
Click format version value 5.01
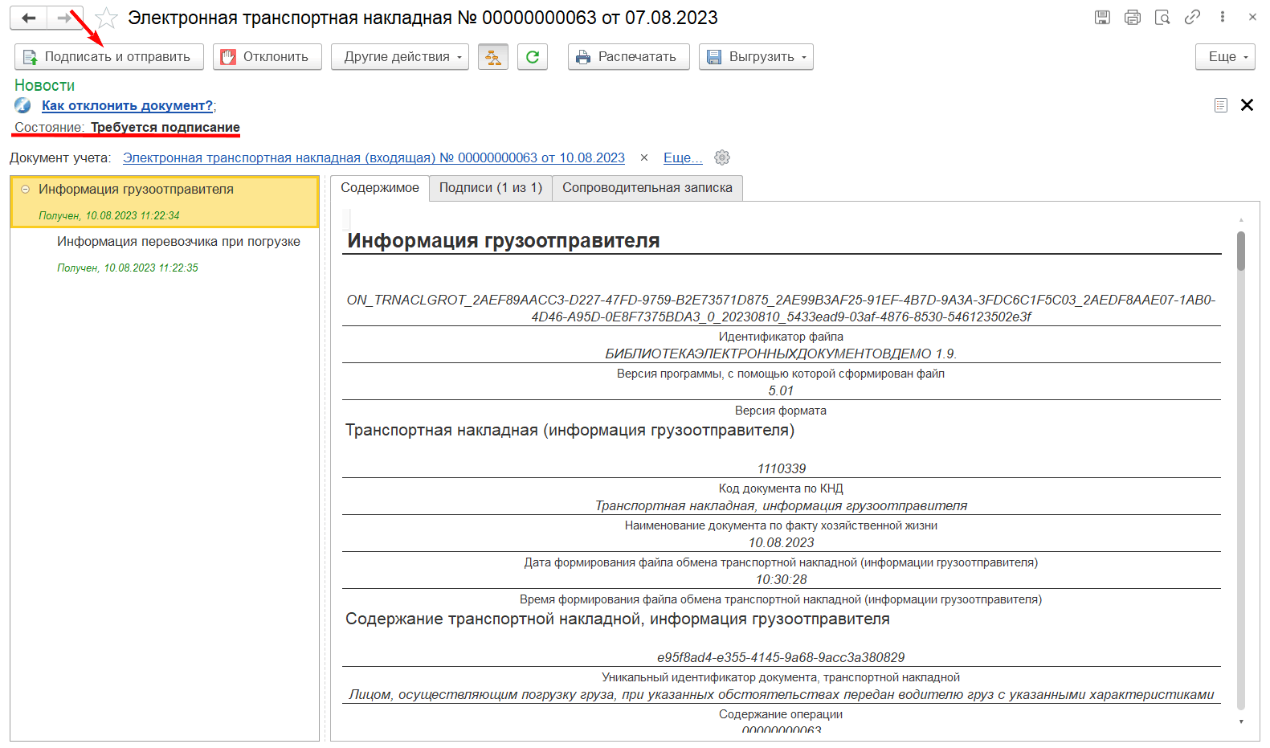pyautogui.click(x=781, y=390)
